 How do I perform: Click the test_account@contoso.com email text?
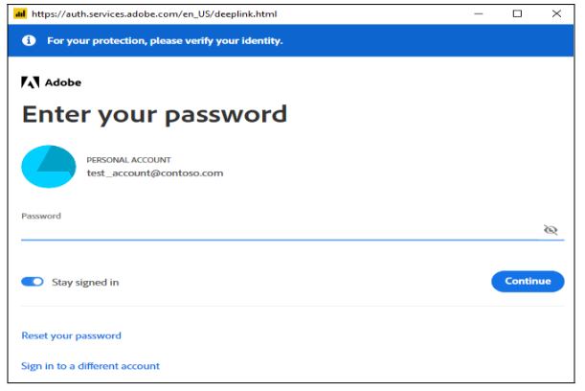[154, 173]
